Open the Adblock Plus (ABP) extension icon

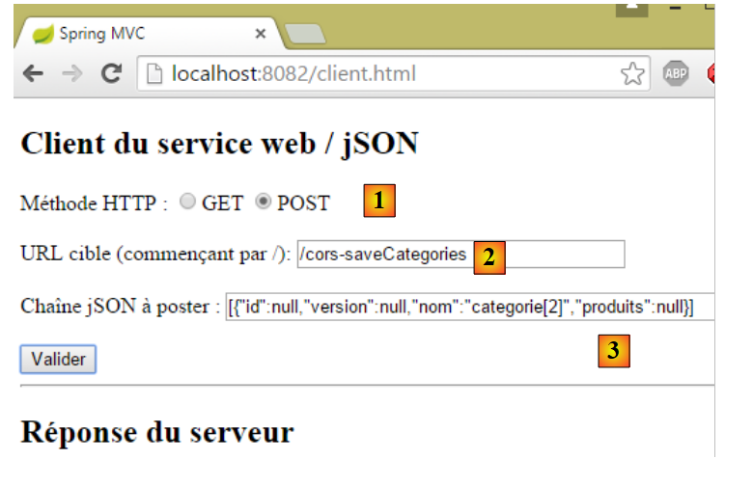tap(676, 74)
